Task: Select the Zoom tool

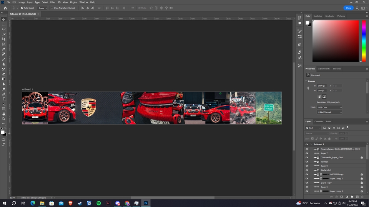Action: [4, 119]
